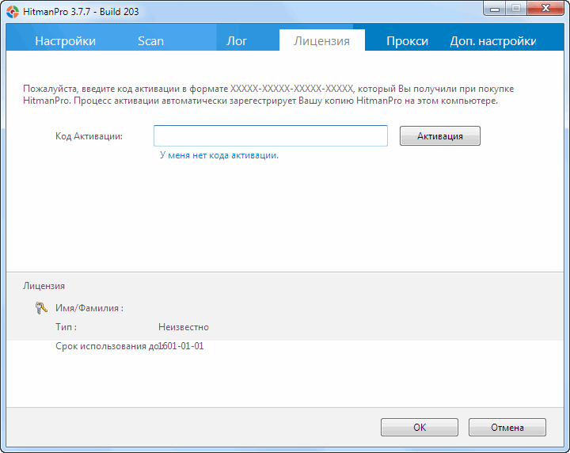The width and height of the screenshot is (570, 453).
Task: Close the HitmanPro window
Action: click(545, 9)
